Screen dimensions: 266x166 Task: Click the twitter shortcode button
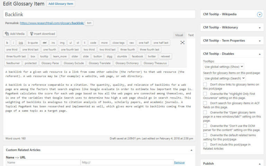(152, 56)
